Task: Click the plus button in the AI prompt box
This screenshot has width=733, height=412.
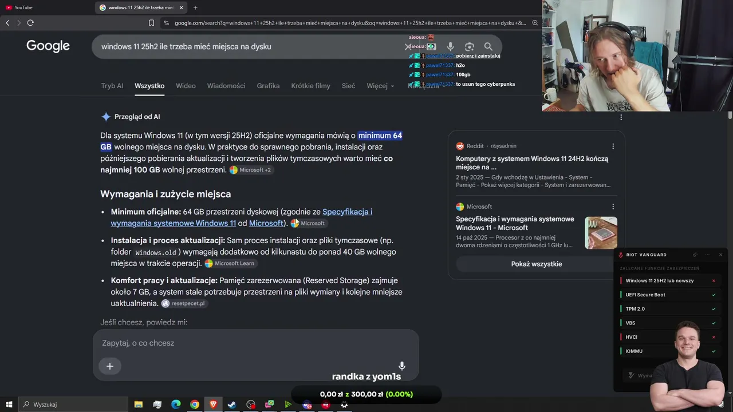Action: (x=110, y=366)
